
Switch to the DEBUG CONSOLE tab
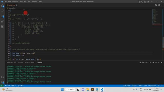(x=30, y=62)
